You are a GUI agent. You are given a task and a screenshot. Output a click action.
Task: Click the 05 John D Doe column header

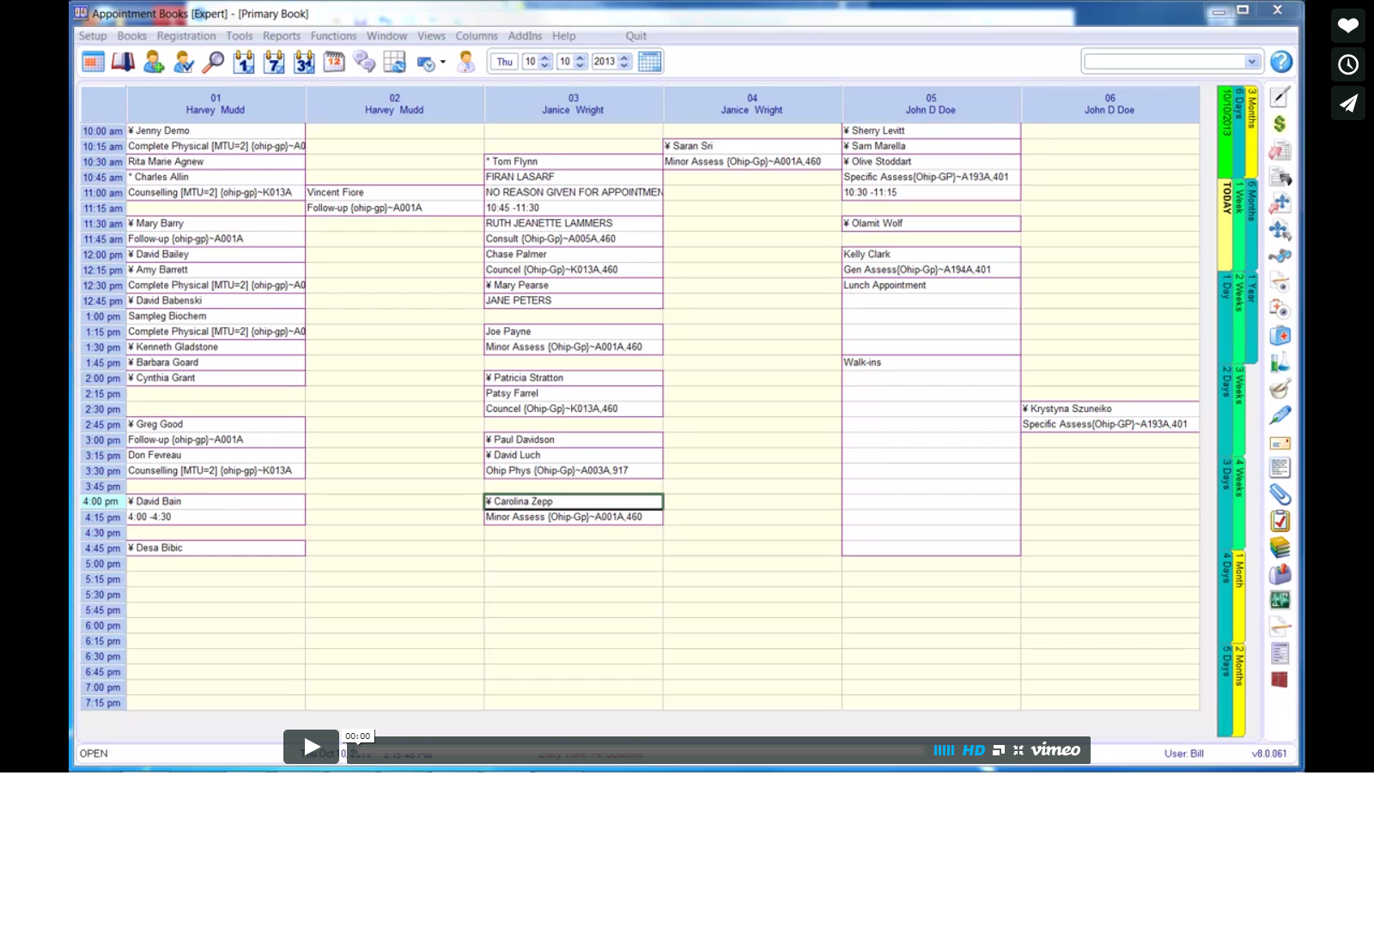(931, 104)
